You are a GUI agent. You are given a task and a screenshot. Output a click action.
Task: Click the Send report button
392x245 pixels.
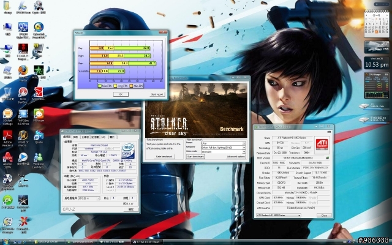click(x=157, y=94)
